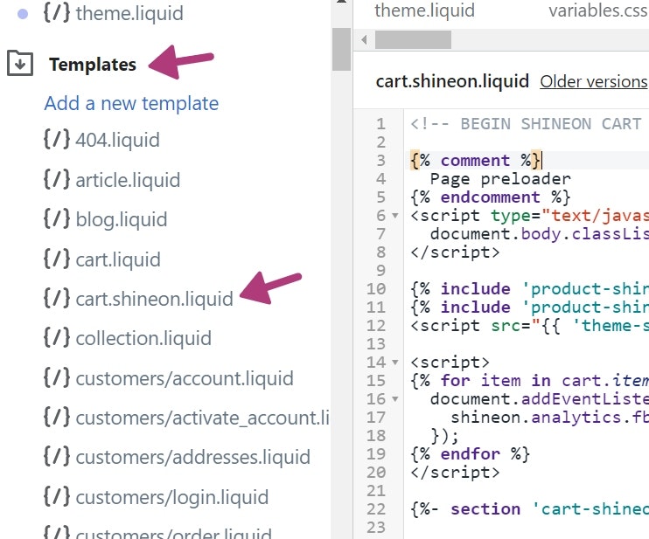
Task: Click the cart.shineon.liquid file title
Action: coord(452,81)
